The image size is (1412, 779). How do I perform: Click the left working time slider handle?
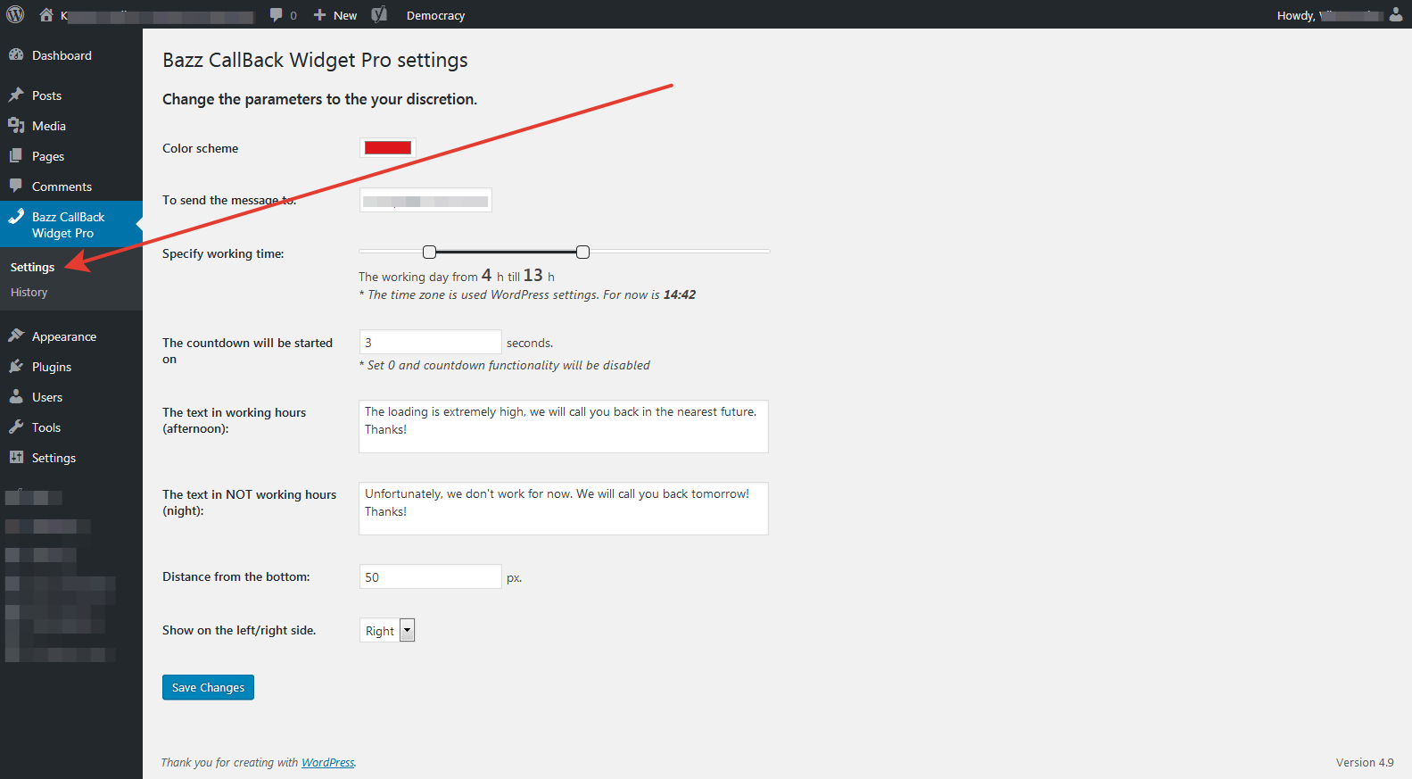(x=429, y=253)
